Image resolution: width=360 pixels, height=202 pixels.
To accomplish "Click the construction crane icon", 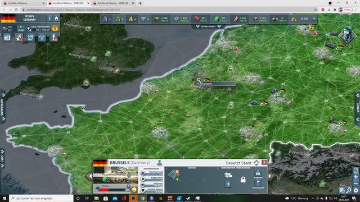I will pos(228,175).
